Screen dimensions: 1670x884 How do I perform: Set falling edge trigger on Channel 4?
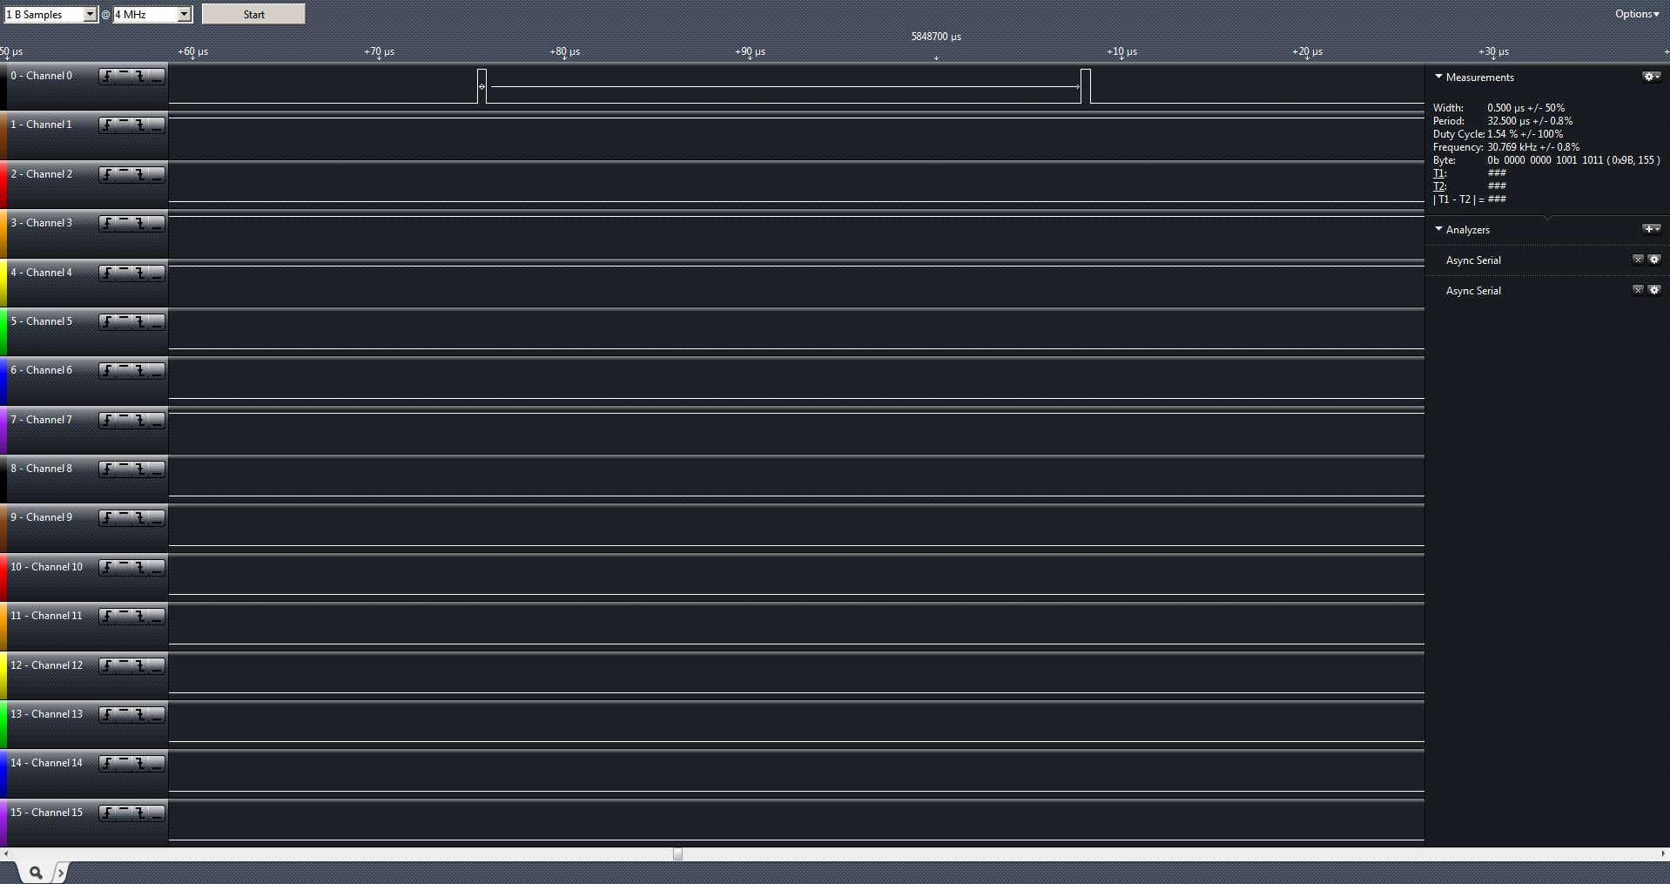pyautogui.click(x=140, y=273)
